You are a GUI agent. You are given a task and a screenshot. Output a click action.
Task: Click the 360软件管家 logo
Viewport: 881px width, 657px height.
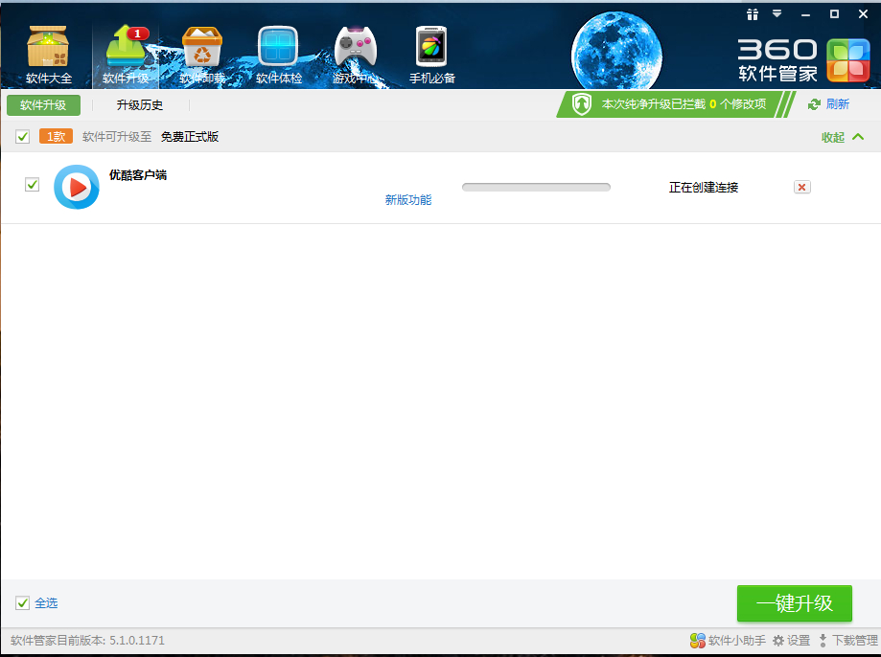803,60
